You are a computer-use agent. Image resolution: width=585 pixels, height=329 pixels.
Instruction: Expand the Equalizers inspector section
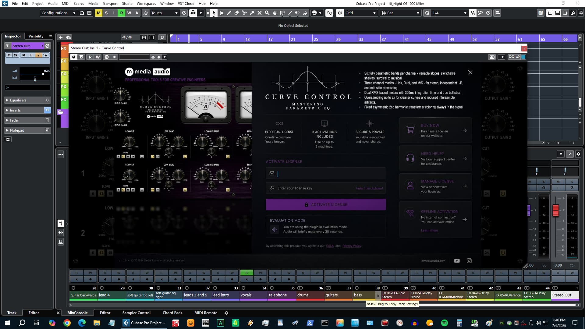[24, 100]
